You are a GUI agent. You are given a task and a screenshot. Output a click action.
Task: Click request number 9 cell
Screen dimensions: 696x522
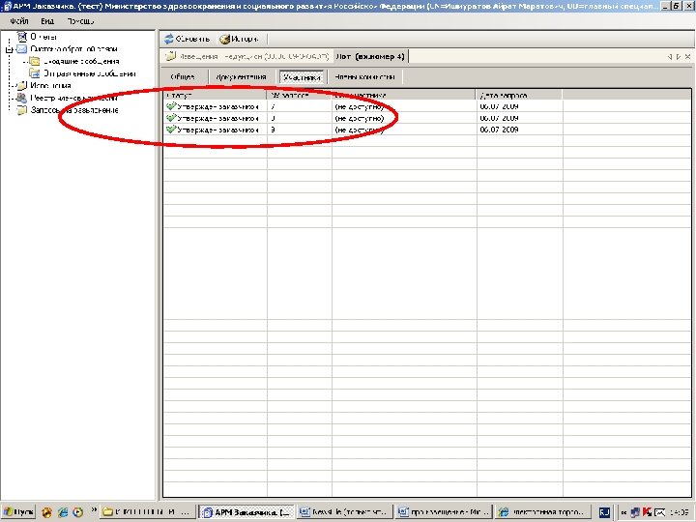click(x=299, y=130)
